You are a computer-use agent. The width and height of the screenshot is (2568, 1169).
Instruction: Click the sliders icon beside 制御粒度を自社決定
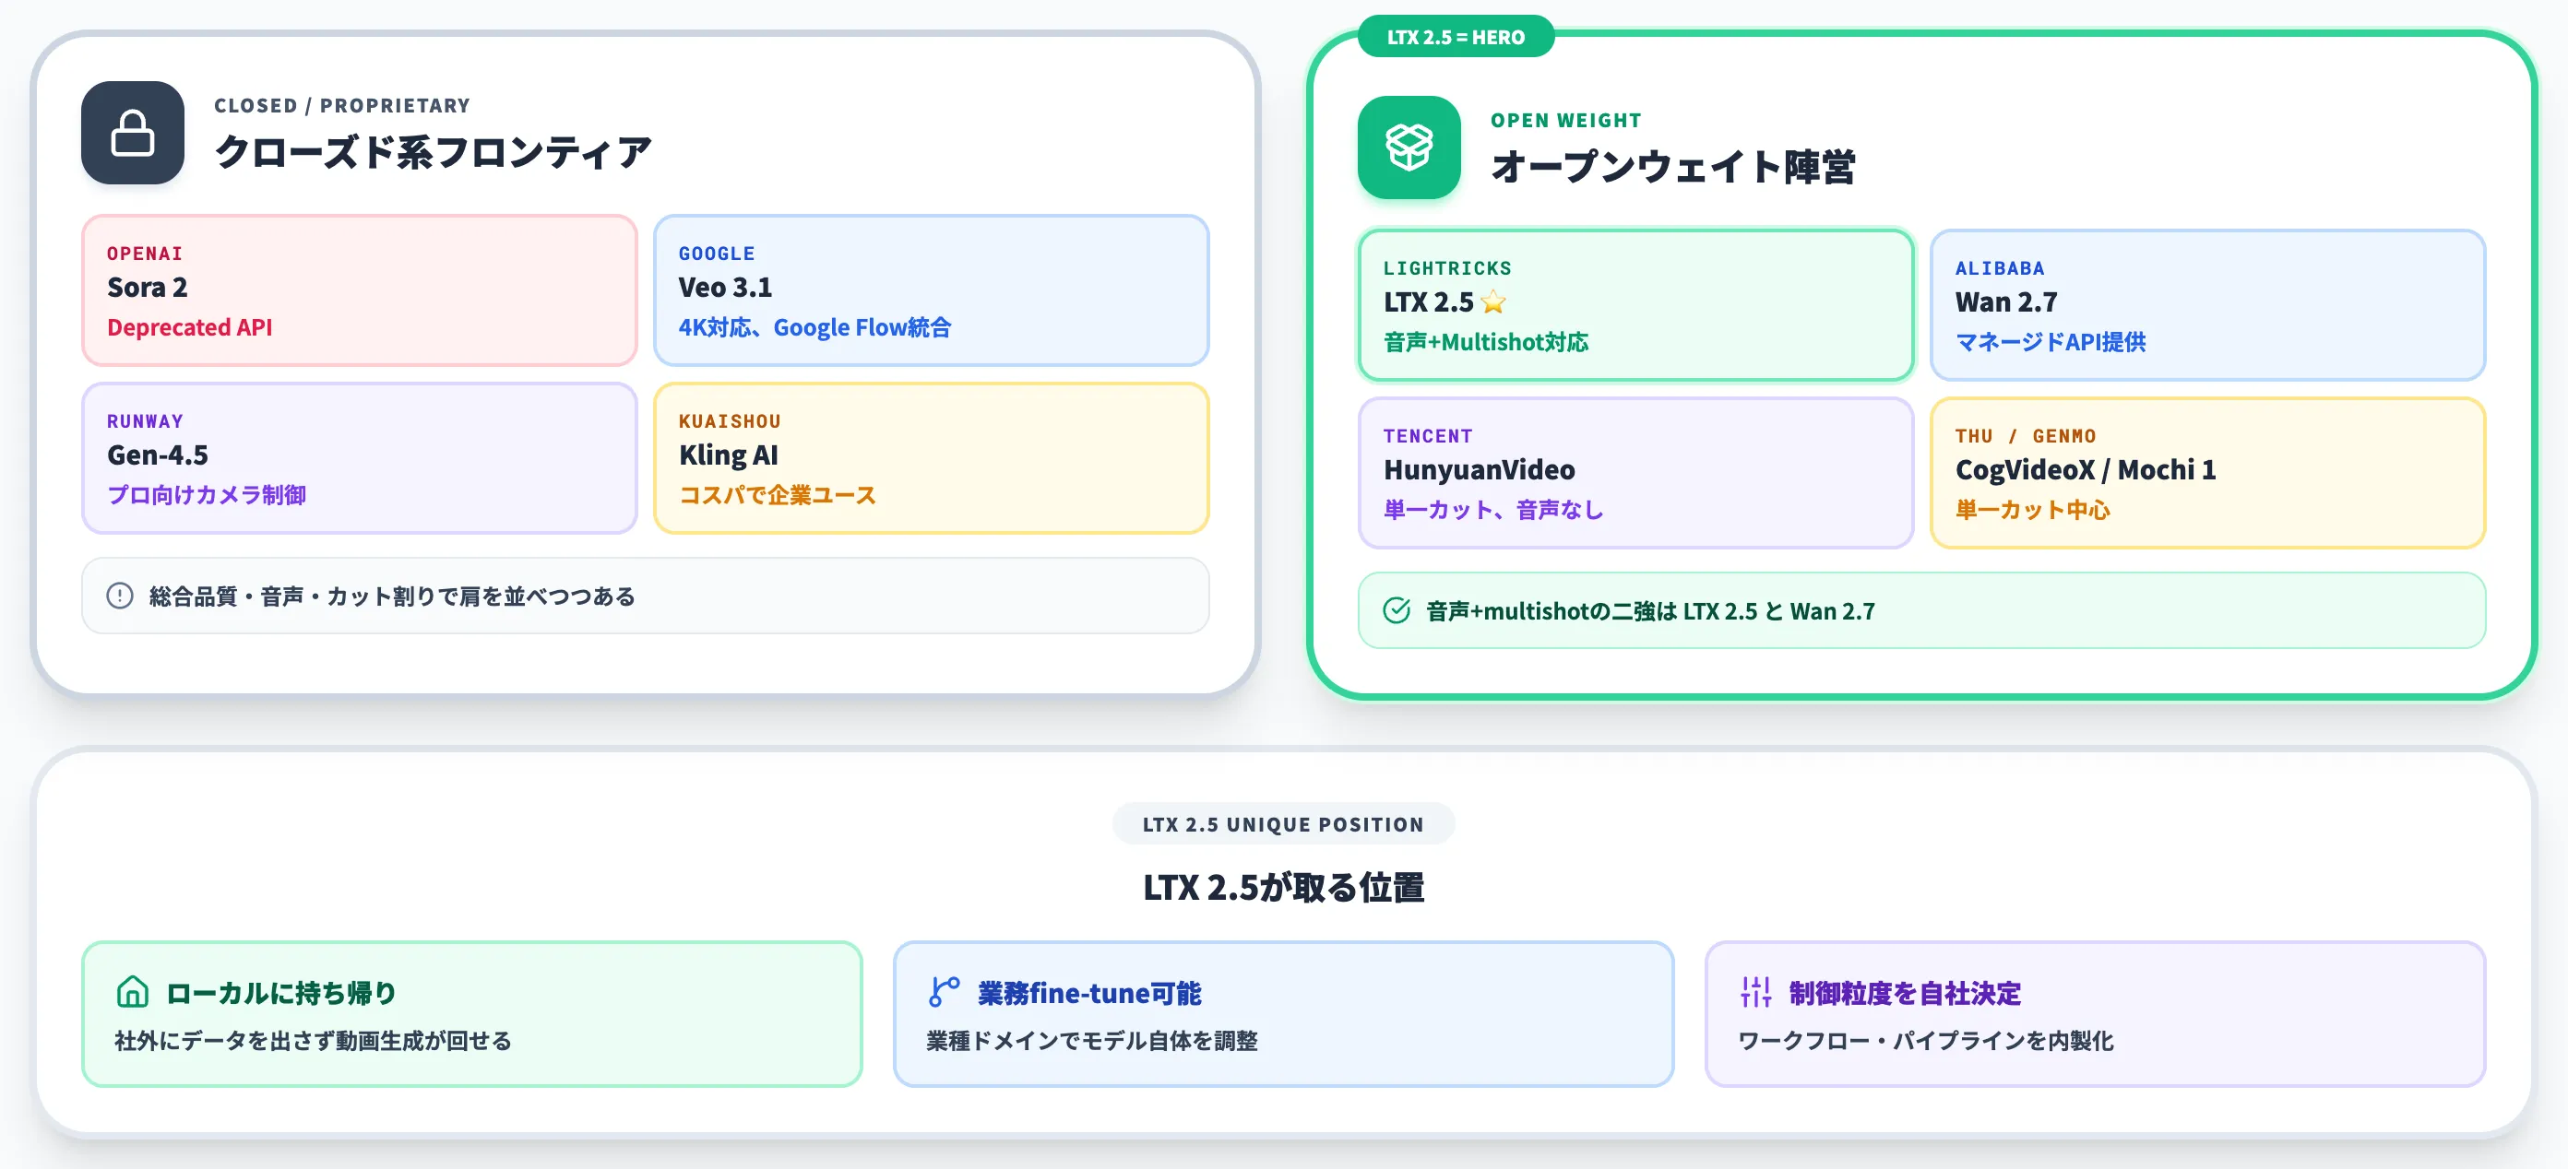point(1755,993)
